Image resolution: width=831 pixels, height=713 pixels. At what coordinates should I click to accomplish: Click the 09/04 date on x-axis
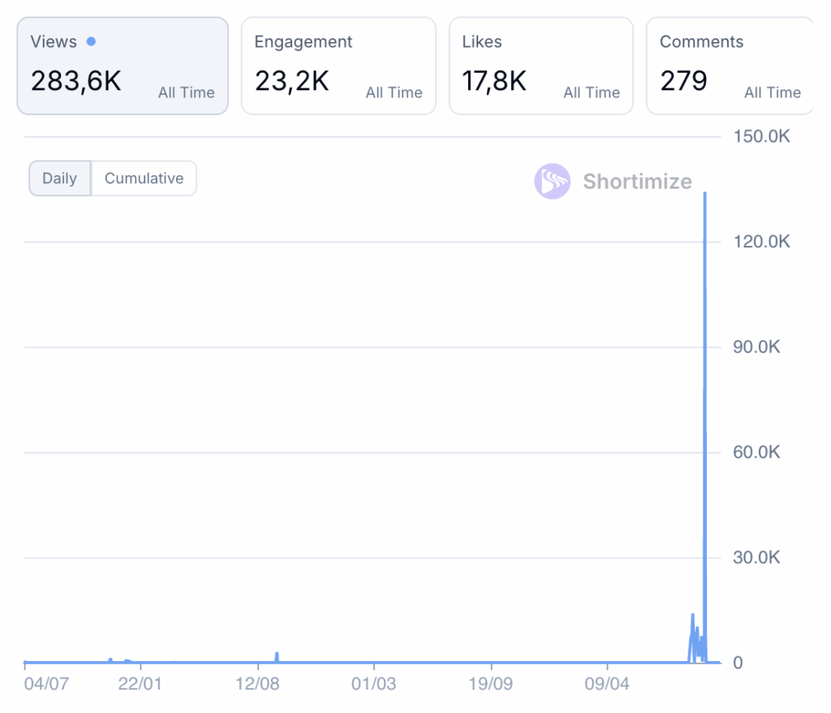606,684
